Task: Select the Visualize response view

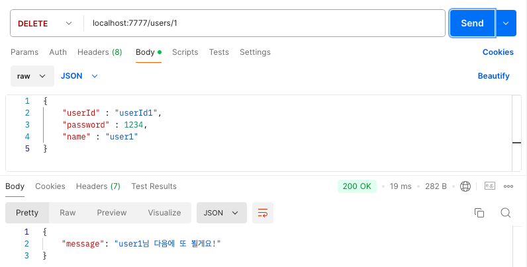Action: click(x=164, y=213)
